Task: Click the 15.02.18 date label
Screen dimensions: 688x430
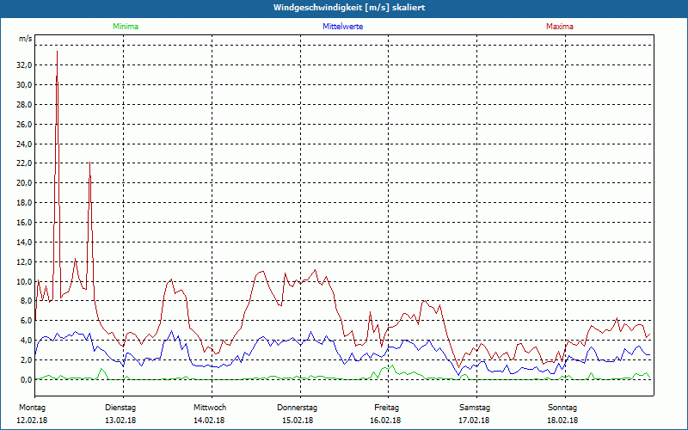Action: coord(298,421)
